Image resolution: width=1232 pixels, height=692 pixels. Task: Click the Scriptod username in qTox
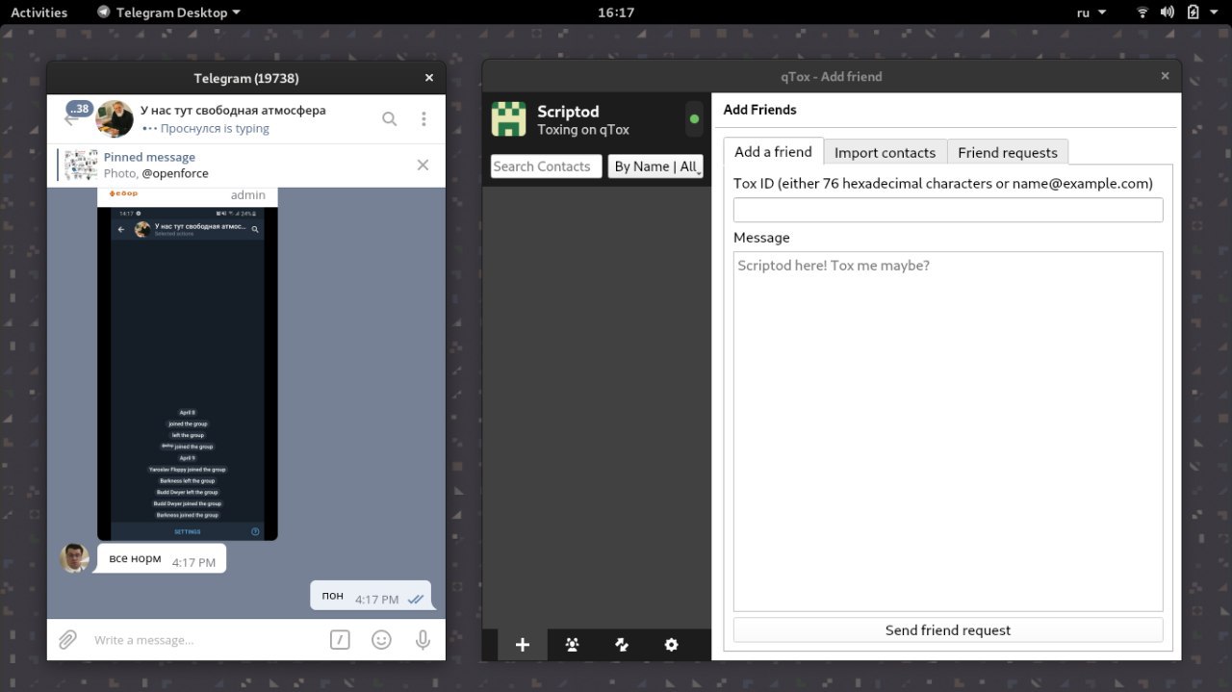tap(568, 112)
